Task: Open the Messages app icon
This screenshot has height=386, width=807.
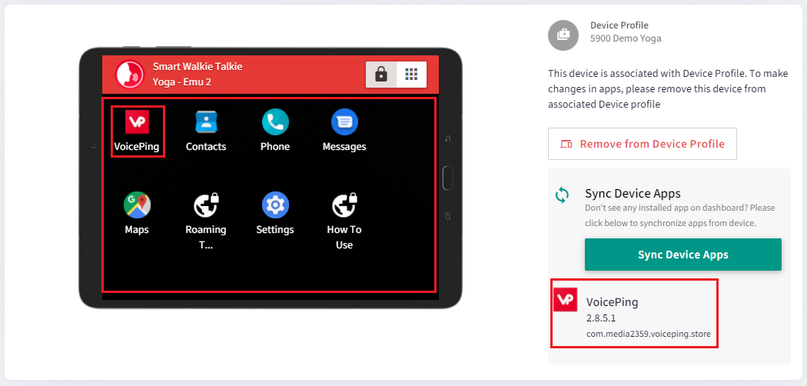Action: [x=344, y=122]
